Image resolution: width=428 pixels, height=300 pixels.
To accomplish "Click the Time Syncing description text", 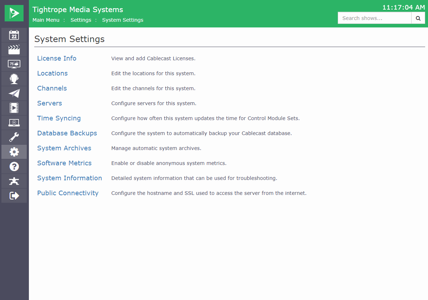I will tap(205, 118).
